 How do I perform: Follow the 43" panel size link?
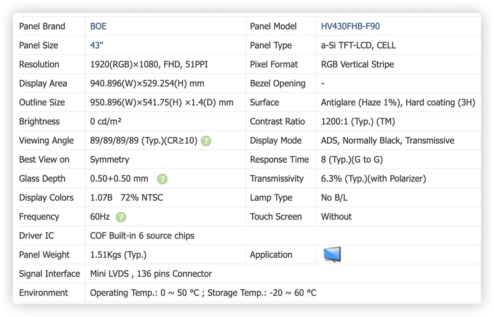pyautogui.click(x=97, y=45)
